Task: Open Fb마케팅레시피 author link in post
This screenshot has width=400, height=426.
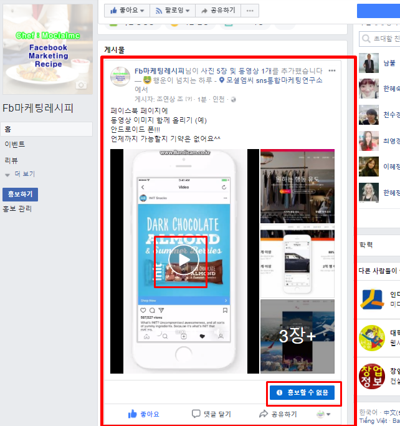Action: pyautogui.click(x=160, y=71)
